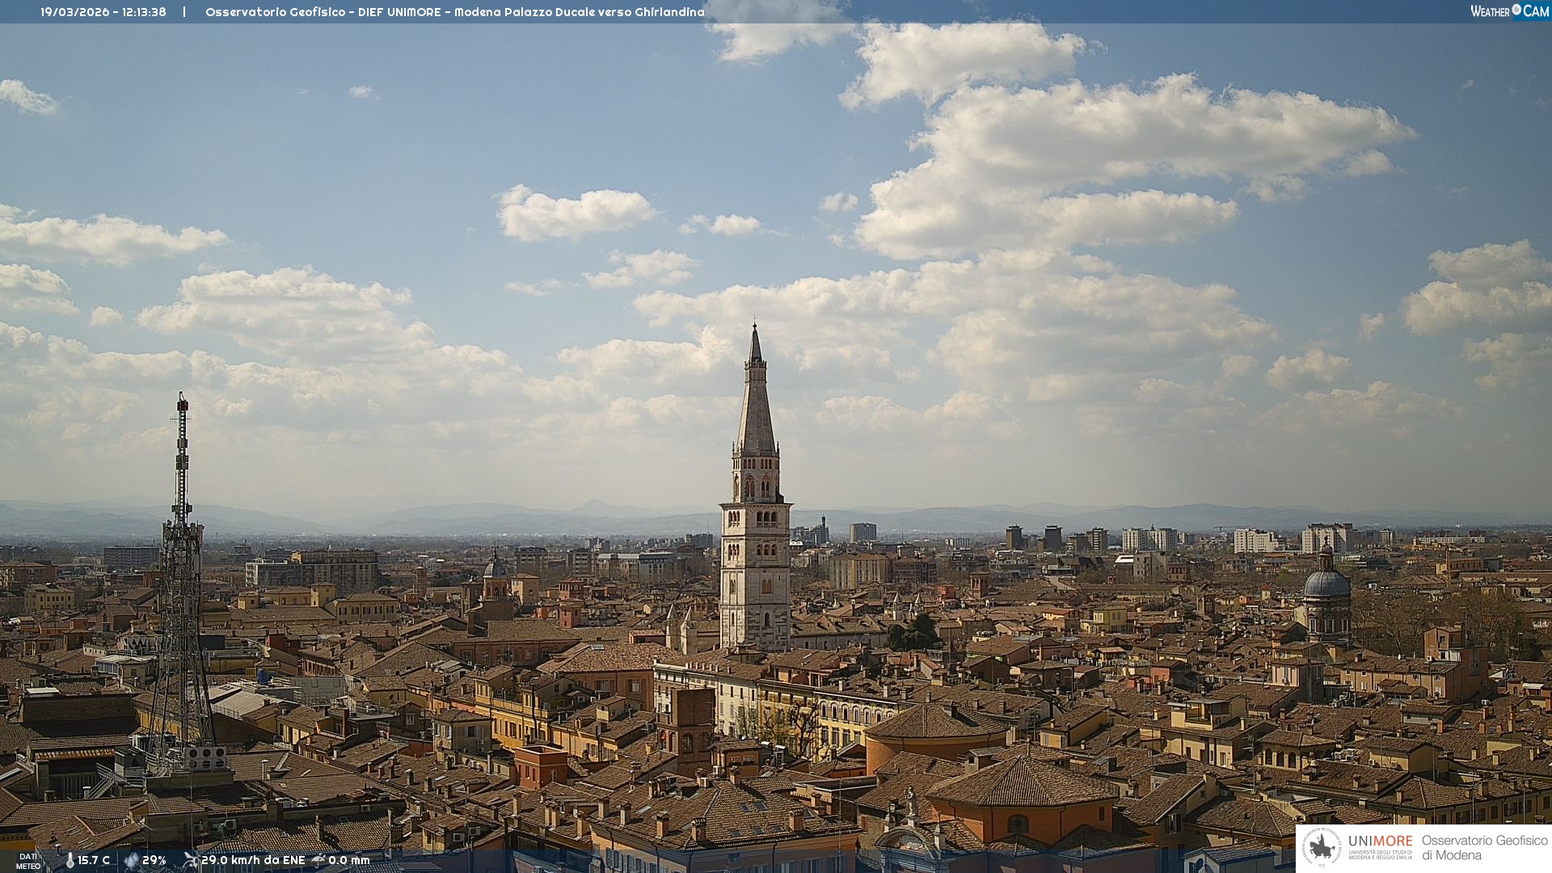Click the UNIMORE logo text

1380,841
